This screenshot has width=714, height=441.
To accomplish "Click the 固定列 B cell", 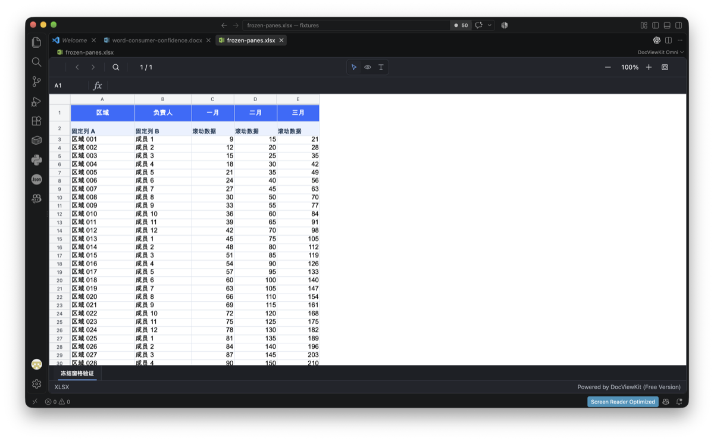I will coord(163,129).
